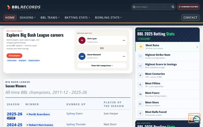
Task: Click Matt Short player name
Action: [x=110, y=124]
